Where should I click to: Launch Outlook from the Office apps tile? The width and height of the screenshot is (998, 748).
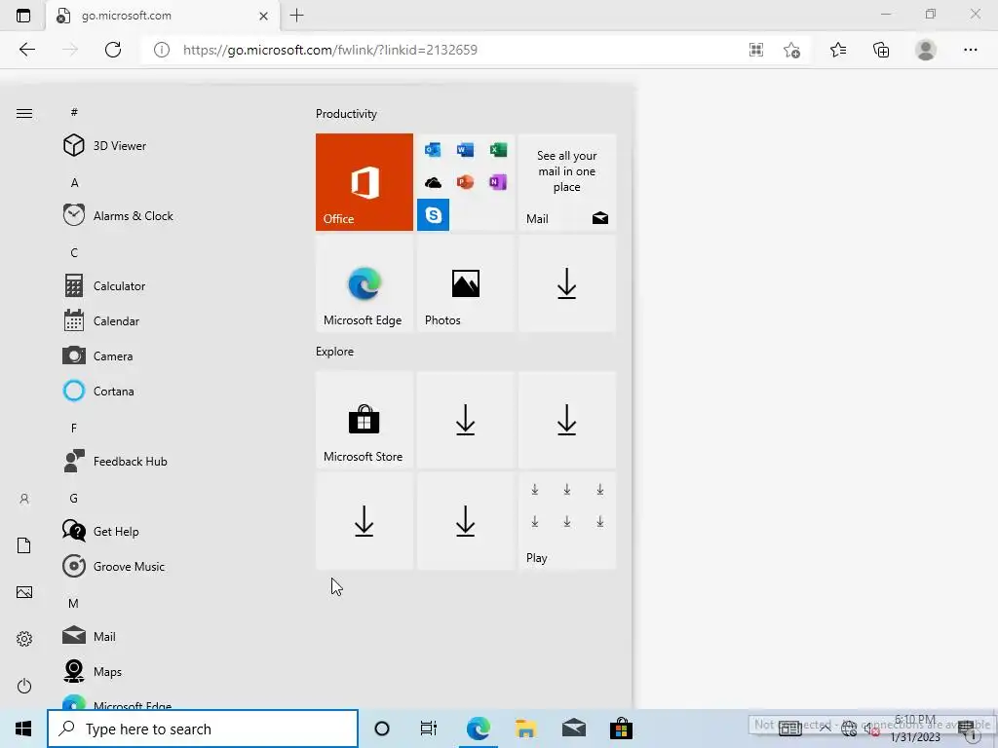433,149
